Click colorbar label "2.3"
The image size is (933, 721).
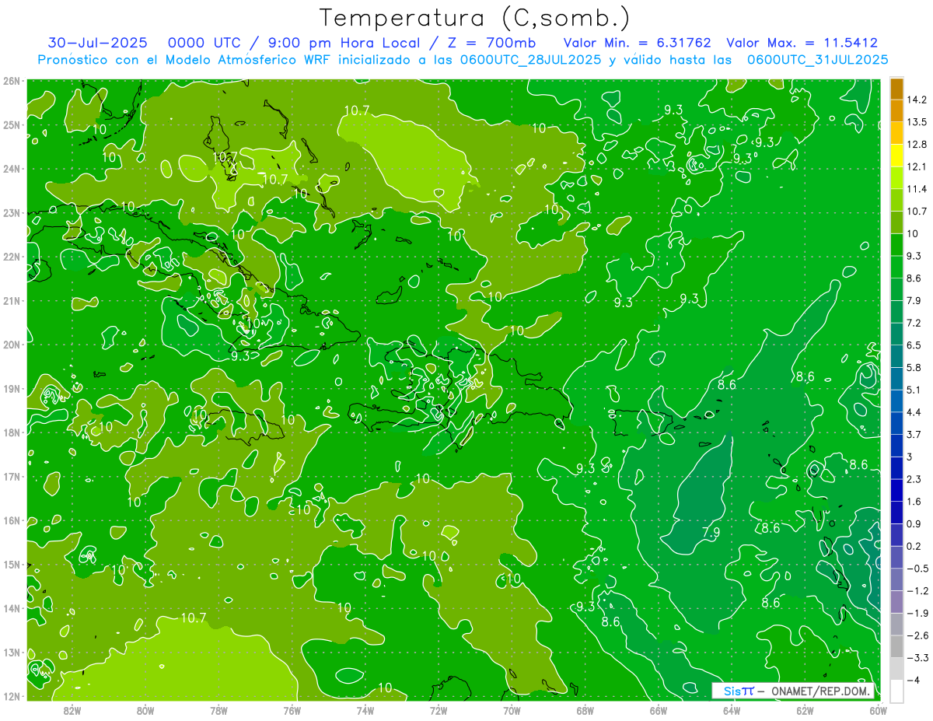(914, 479)
